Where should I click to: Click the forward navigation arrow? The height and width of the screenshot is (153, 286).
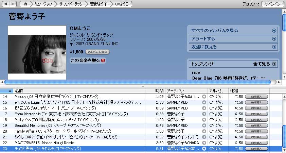click(x=13, y=4)
